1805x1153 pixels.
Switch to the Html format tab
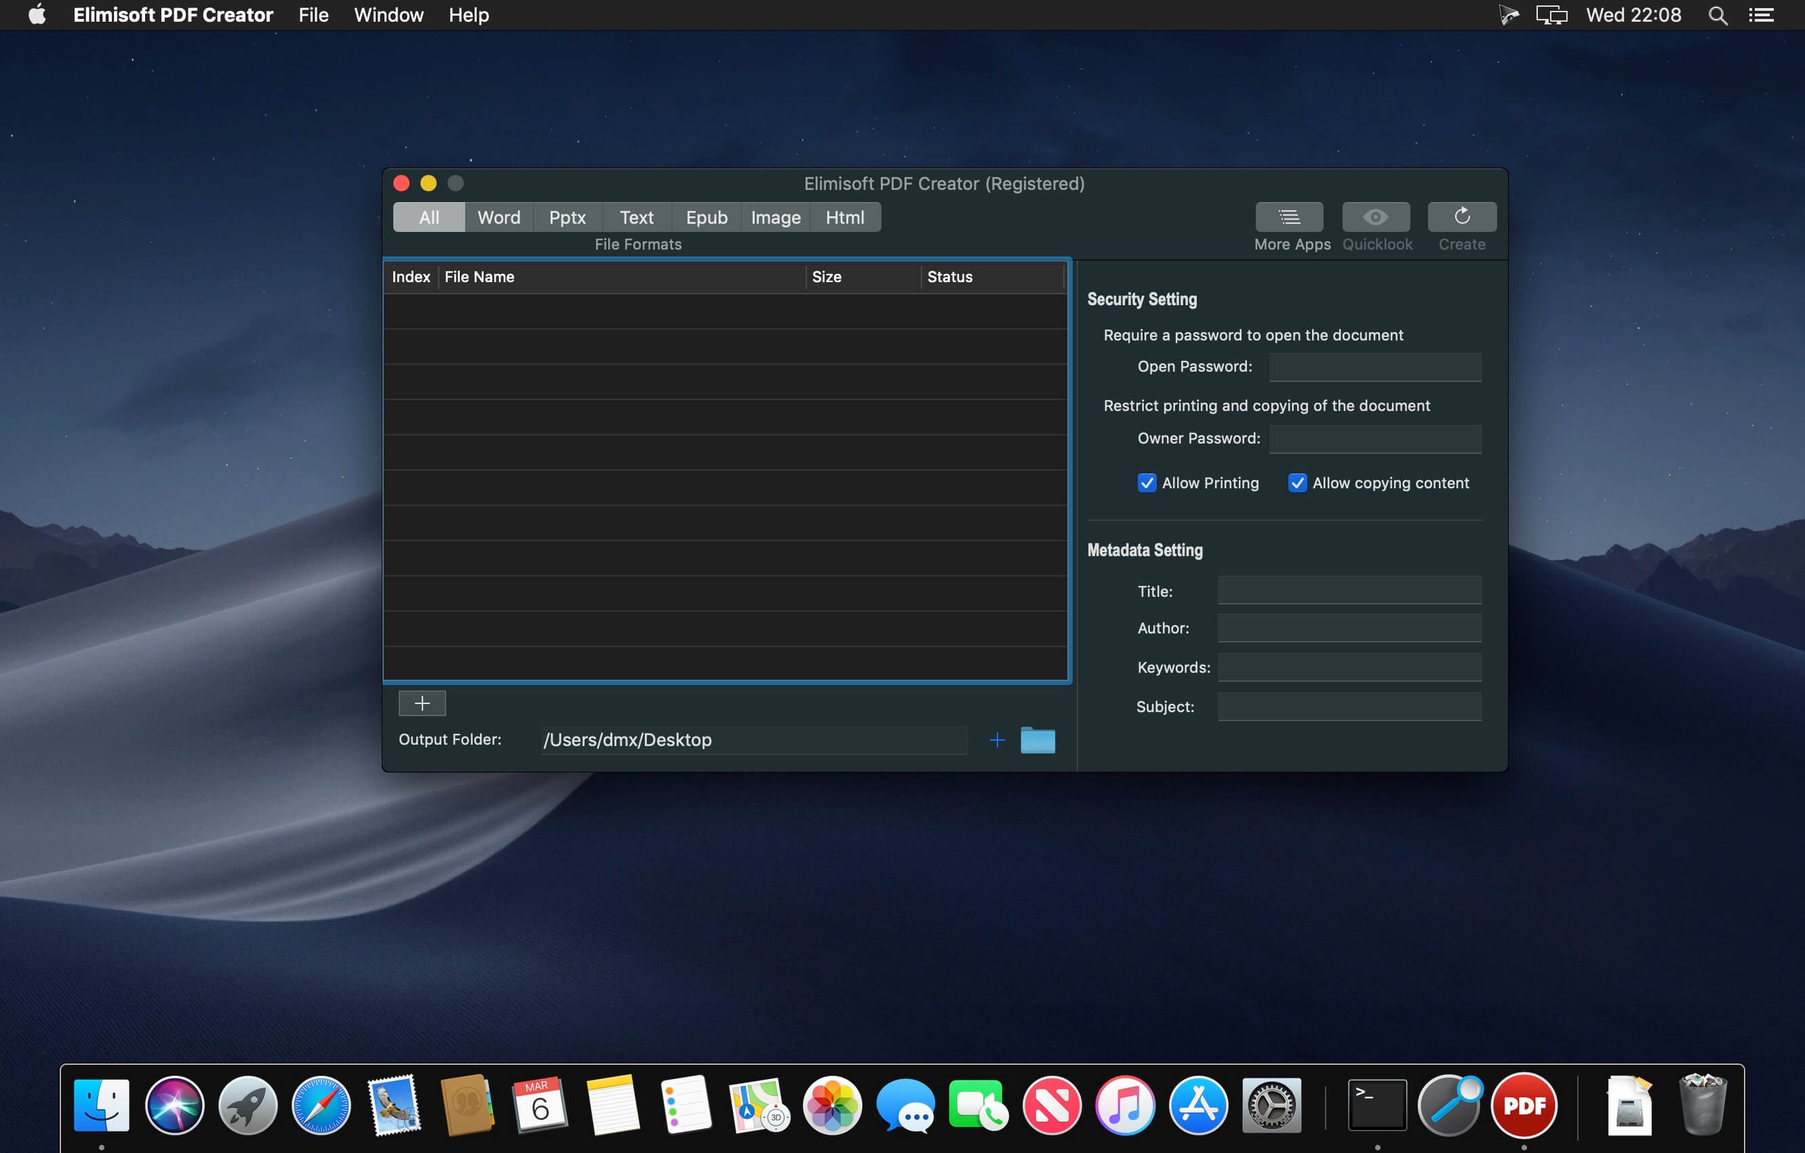tap(845, 218)
